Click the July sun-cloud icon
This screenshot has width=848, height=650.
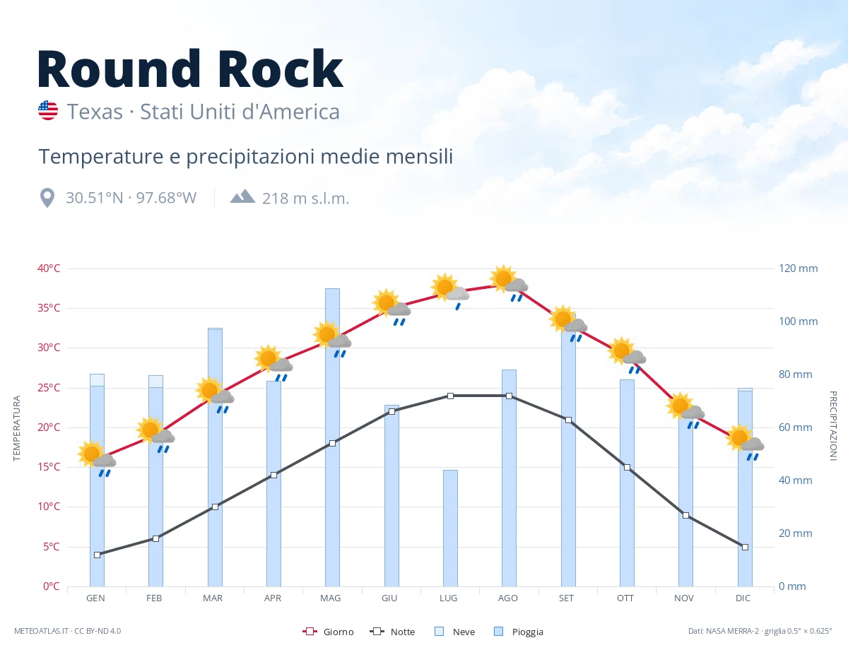(450, 291)
